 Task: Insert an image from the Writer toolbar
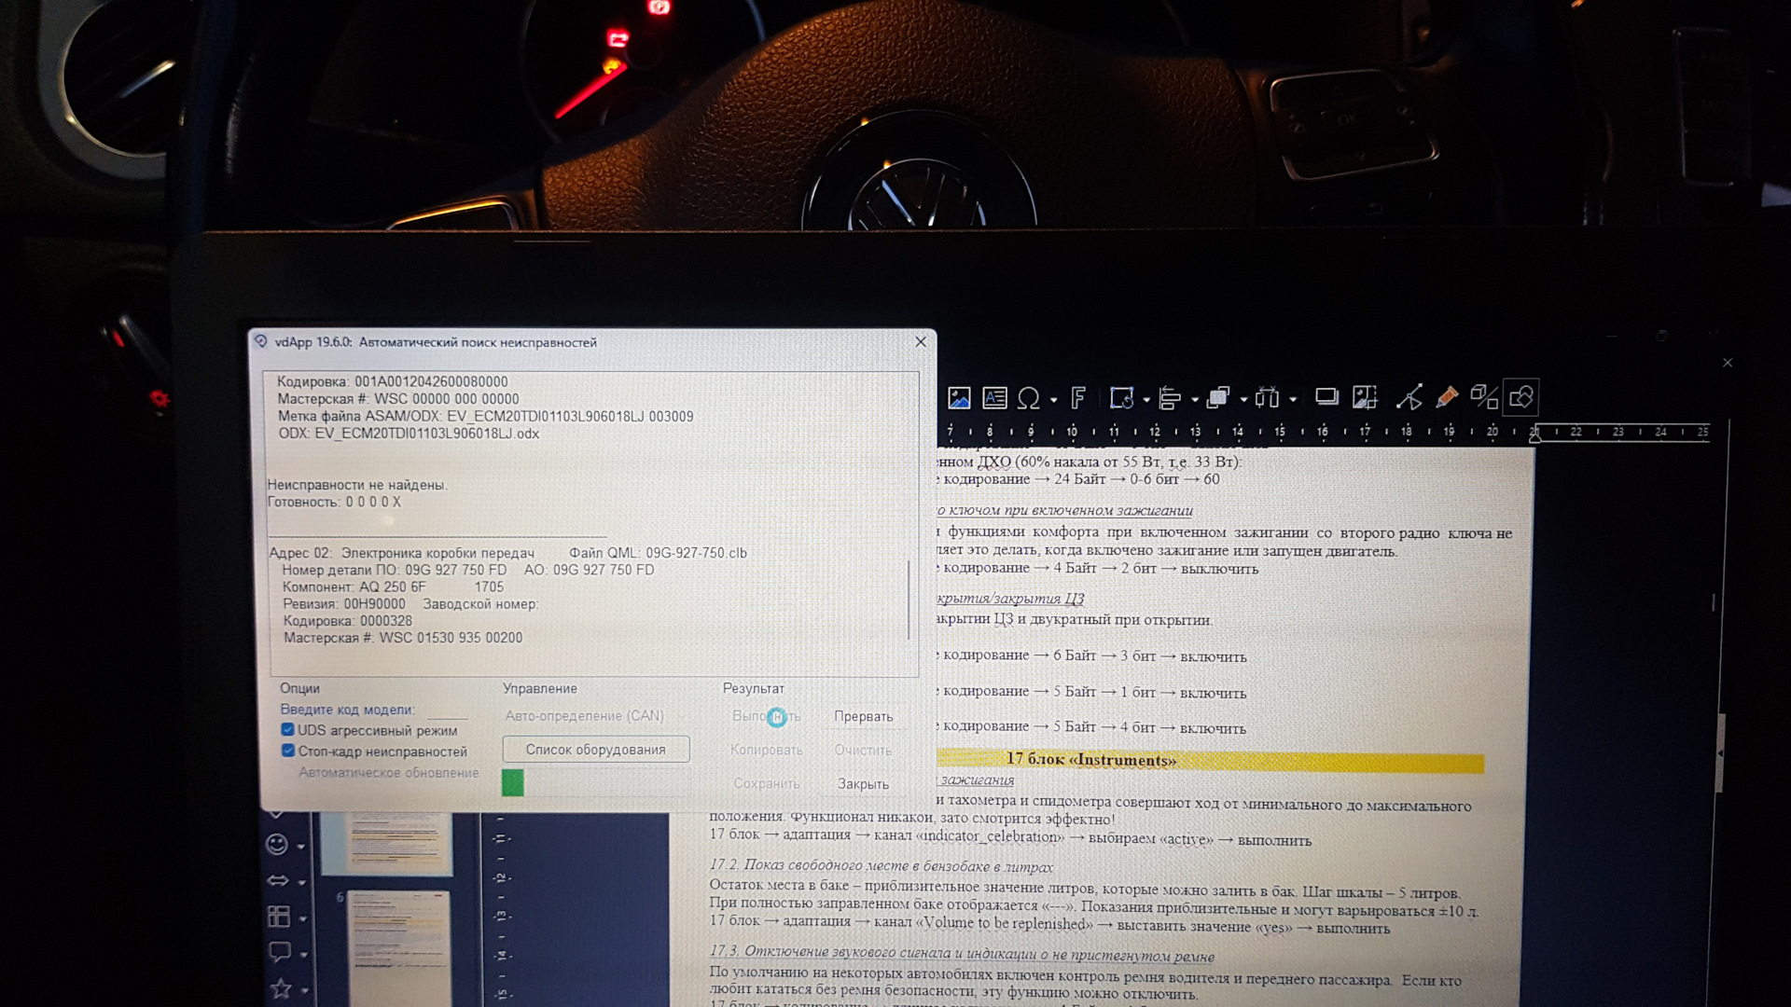click(x=959, y=398)
